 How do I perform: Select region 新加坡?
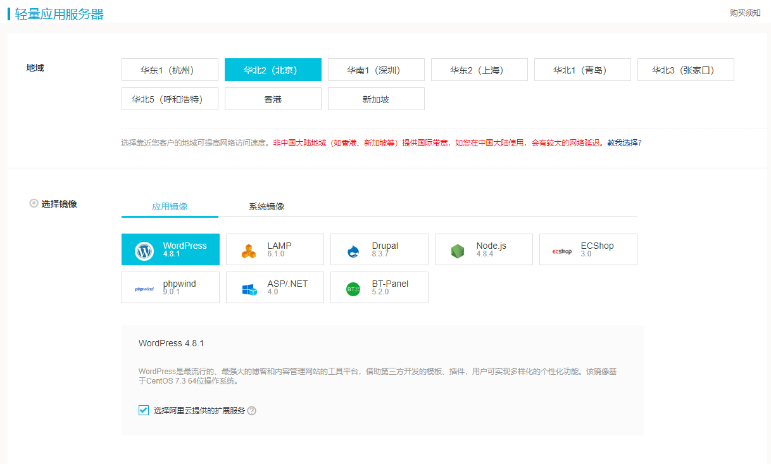click(376, 99)
